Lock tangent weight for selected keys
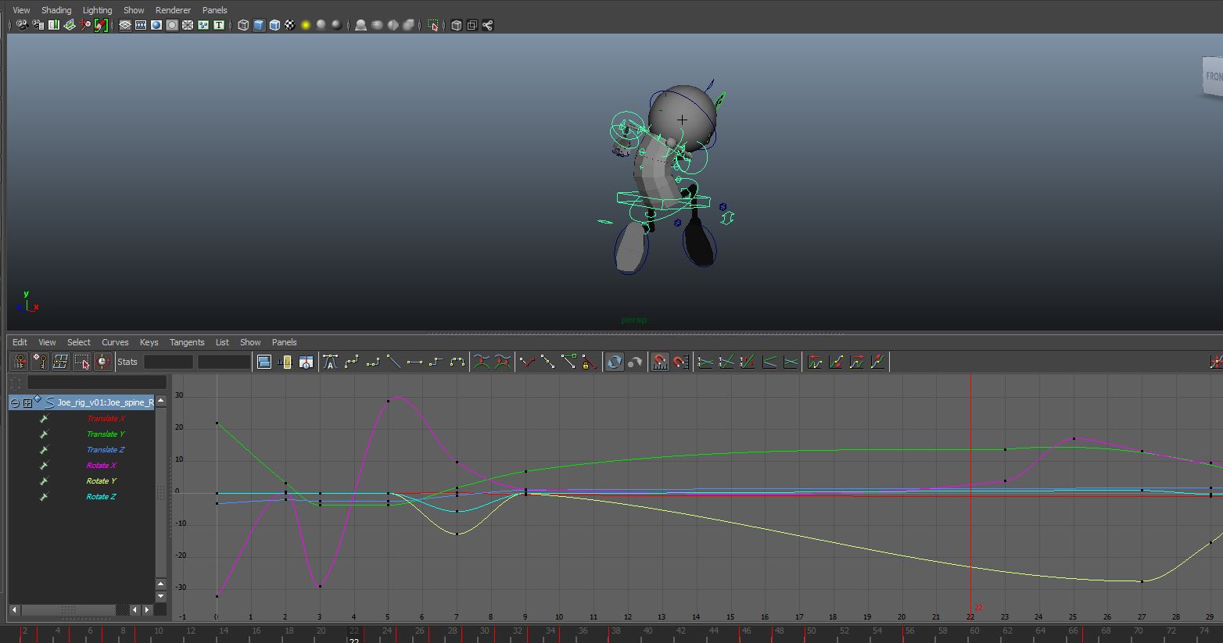This screenshot has height=643, width=1223. pyautogui.click(x=589, y=361)
